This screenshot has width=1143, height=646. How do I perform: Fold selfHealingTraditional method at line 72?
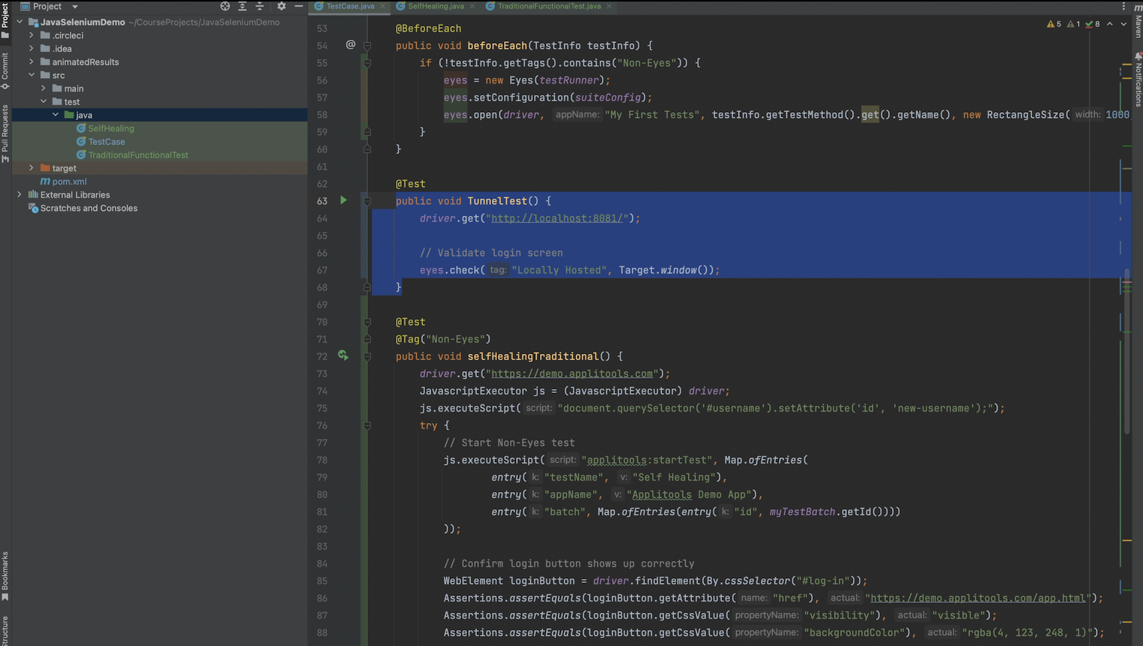[367, 357]
